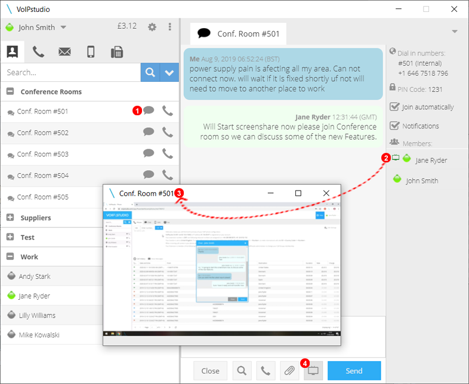
Task: Click the Members group icon
Action: coord(394,142)
